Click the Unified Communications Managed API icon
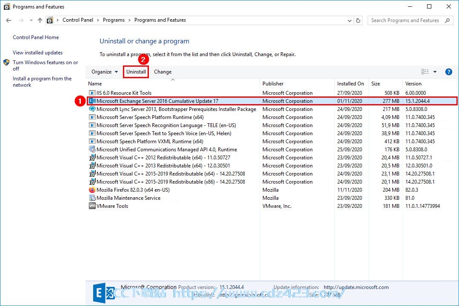This screenshot has height=306, width=459. 92,149
